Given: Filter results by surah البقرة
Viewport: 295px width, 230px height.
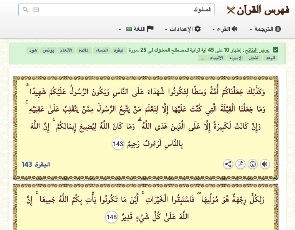Looking at the screenshot, I should 120,50.
